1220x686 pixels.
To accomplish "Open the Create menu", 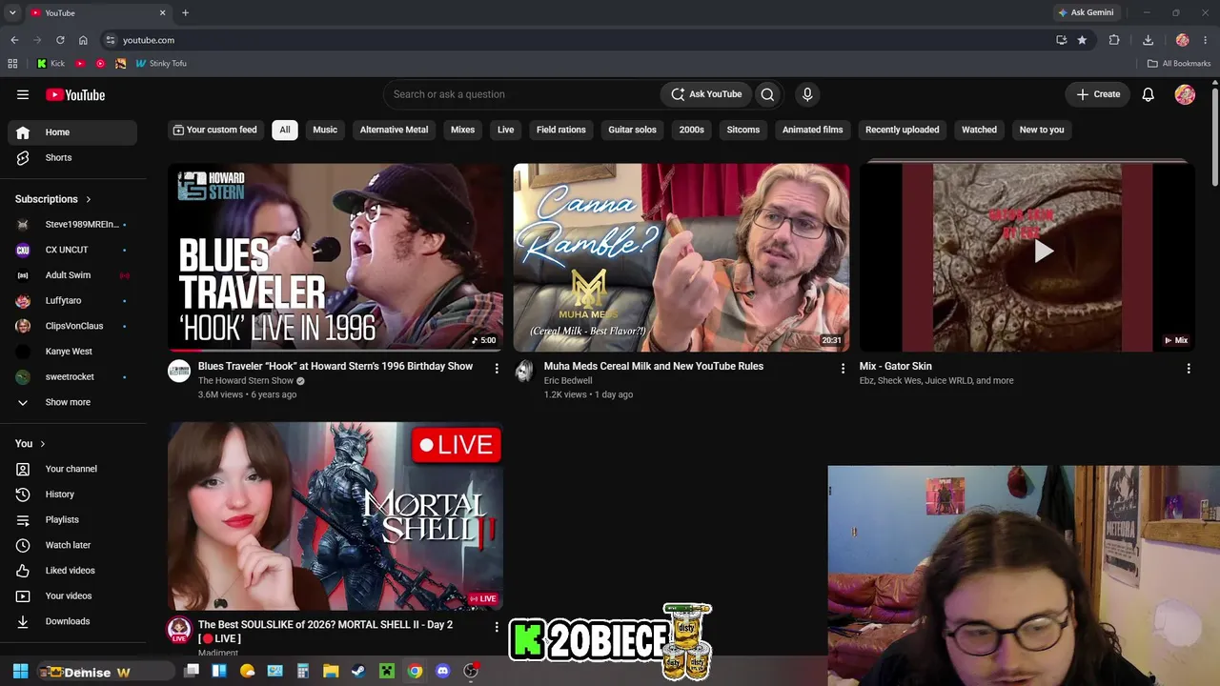I will [1098, 94].
